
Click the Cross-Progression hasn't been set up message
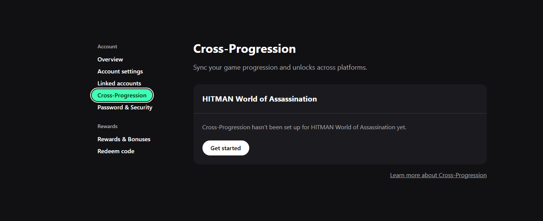[x=304, y=127]
